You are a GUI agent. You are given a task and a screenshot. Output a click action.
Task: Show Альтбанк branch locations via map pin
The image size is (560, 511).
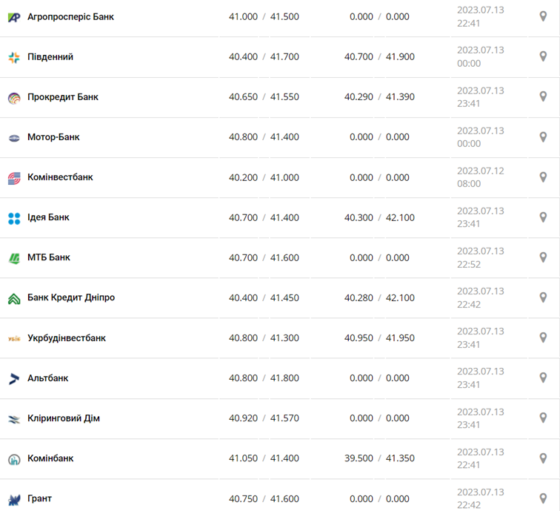543,378
